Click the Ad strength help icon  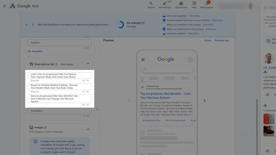point(143,23)
